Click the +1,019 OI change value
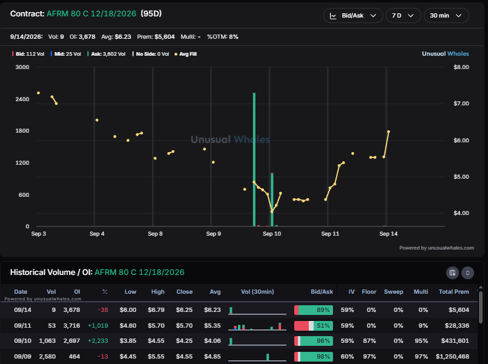 (x=98, y=325)
